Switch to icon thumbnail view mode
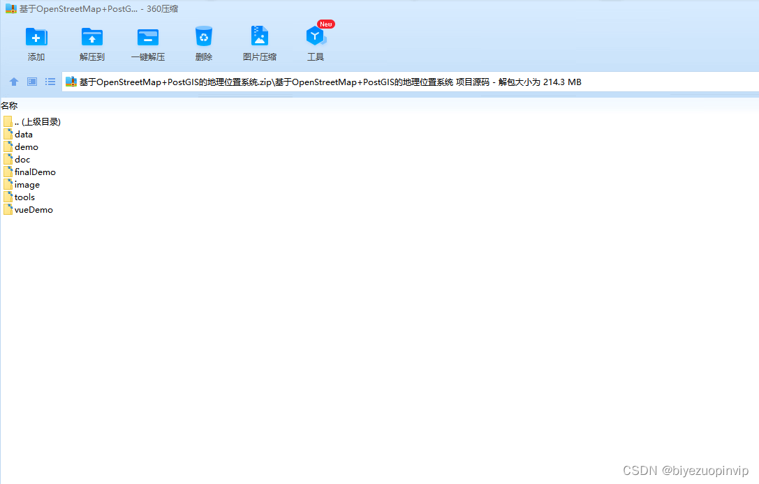 coord(32,82)
